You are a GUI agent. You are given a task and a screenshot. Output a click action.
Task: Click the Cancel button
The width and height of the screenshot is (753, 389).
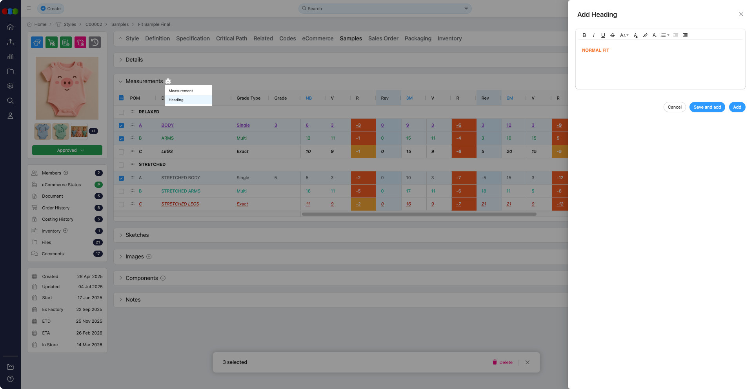tap(674, 107)
